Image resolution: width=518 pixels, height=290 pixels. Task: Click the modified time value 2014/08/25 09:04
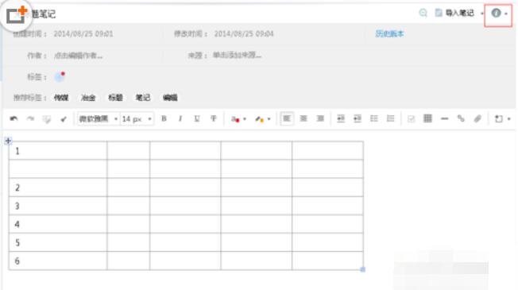pos(244,33)
